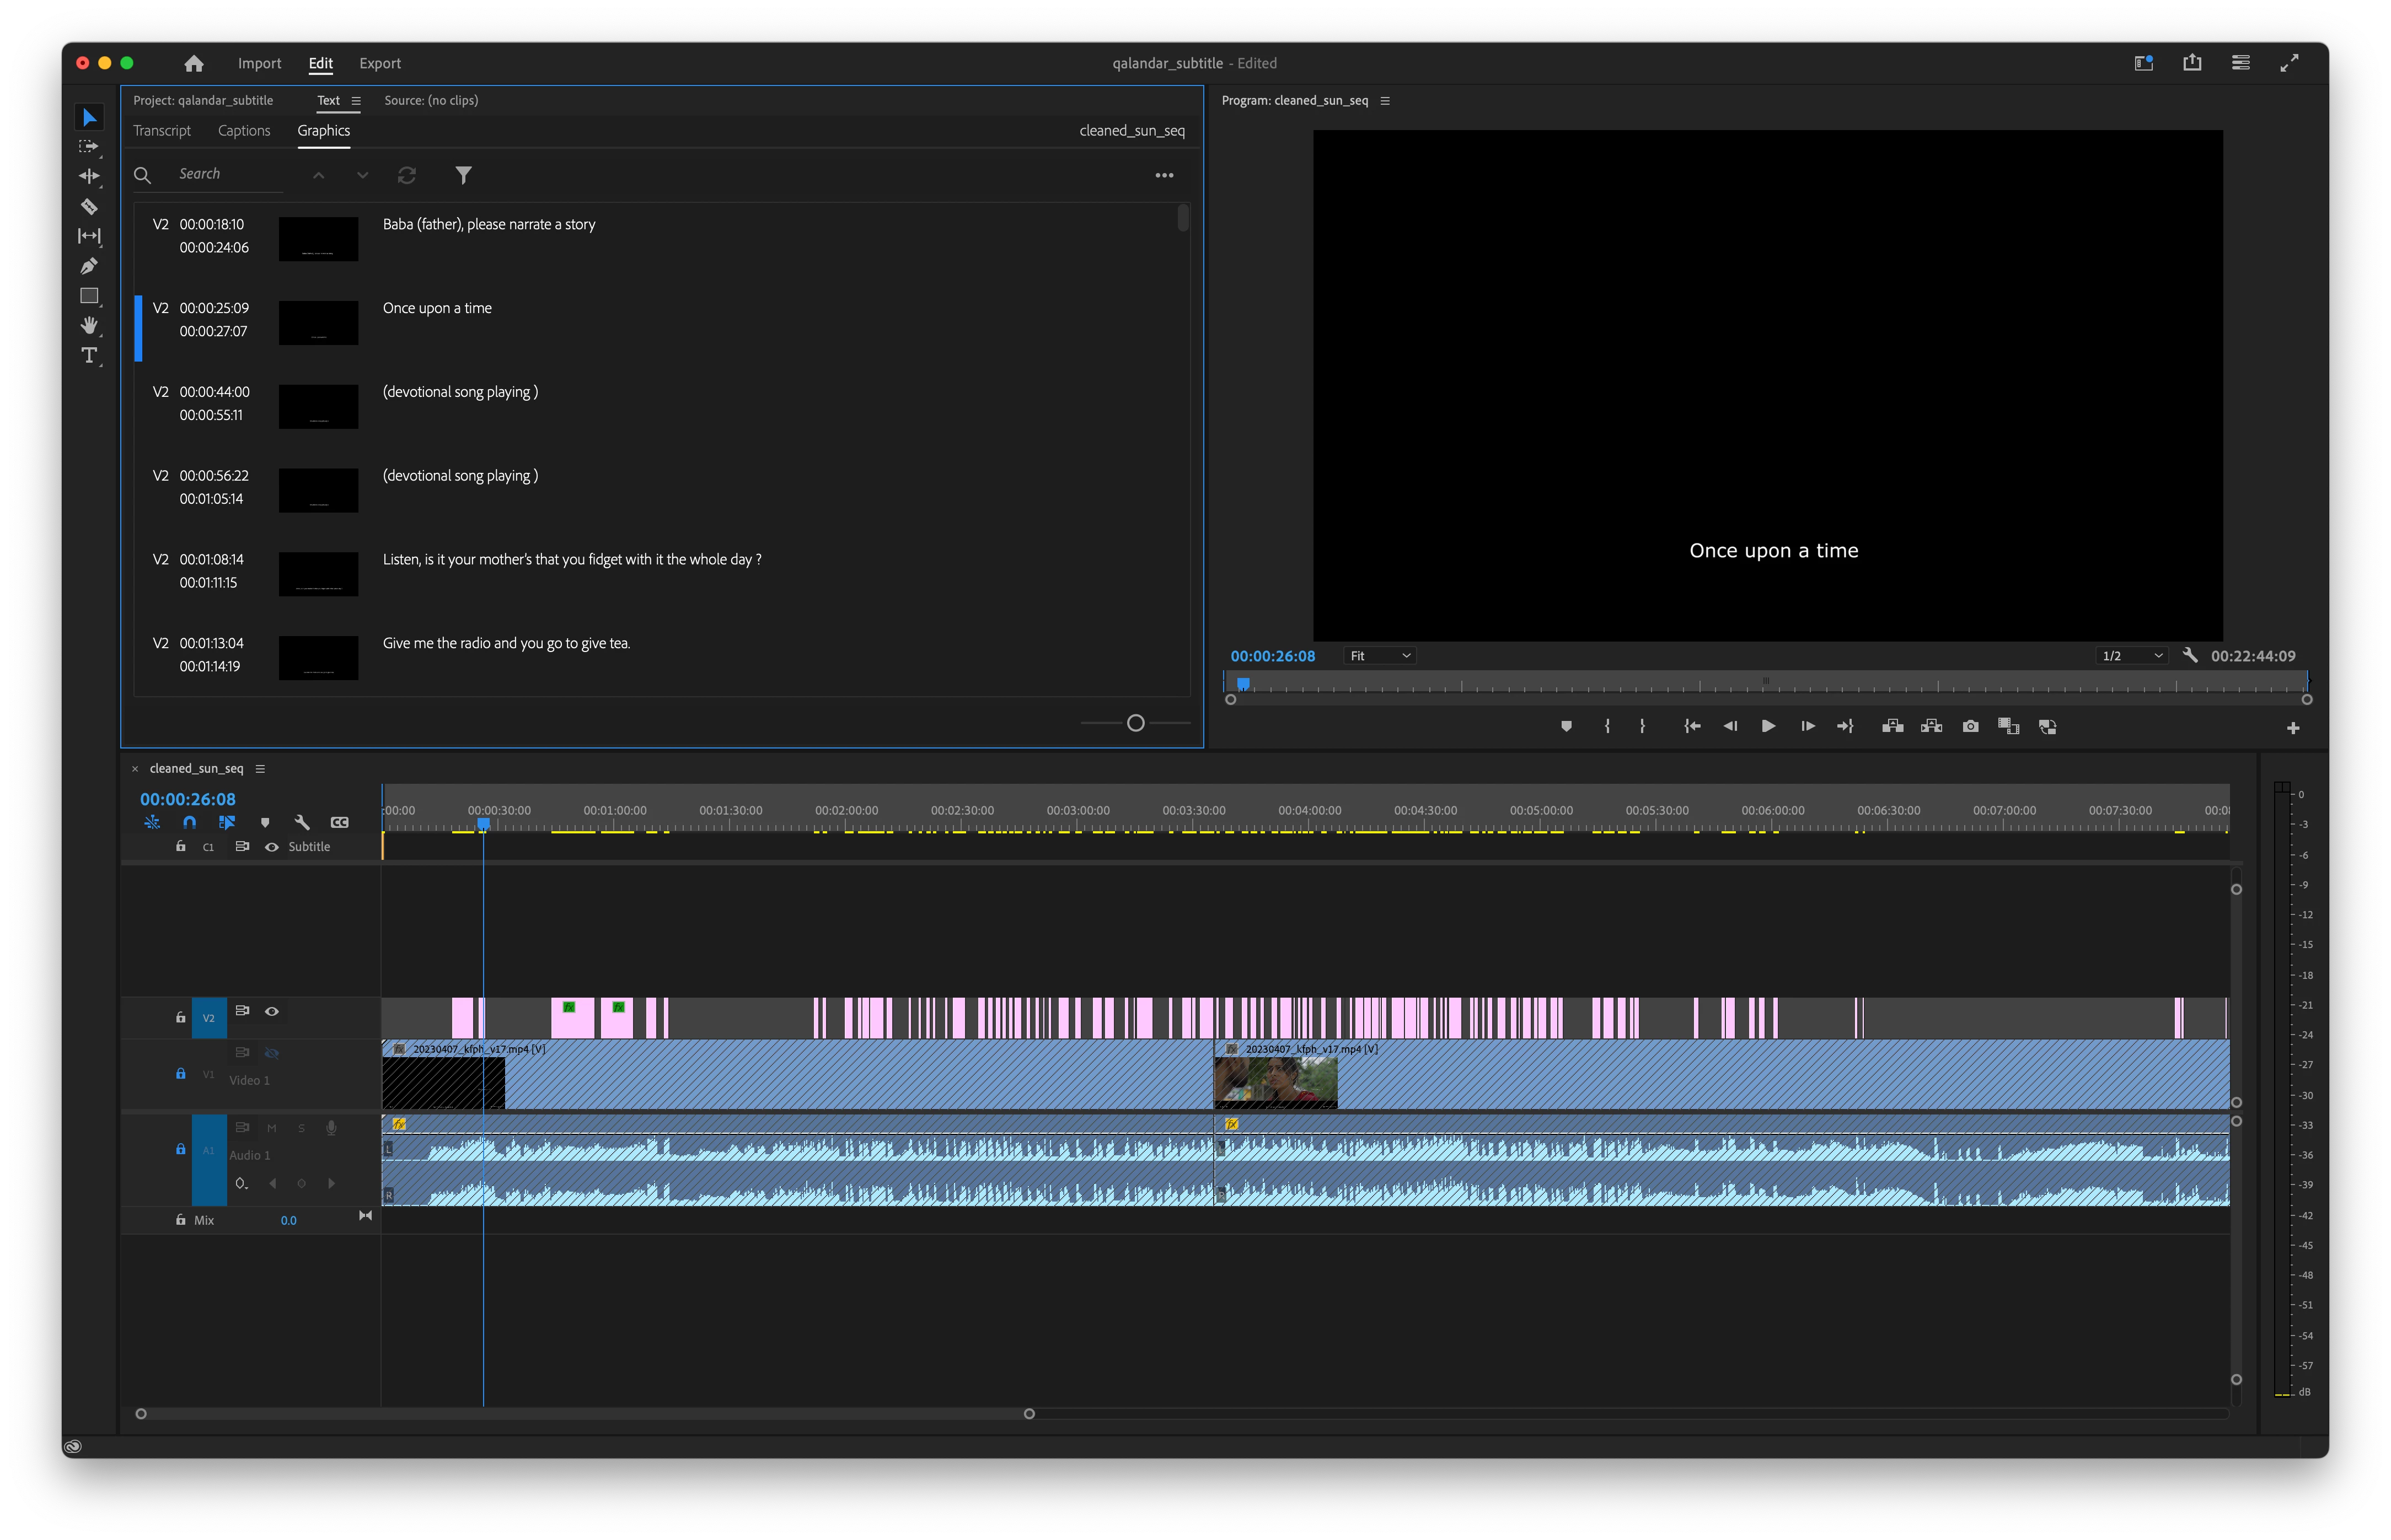Image resolution: width=2391 pixels, height=1540 pixels.
Task: Open Timeline display settings wrench
Action: click(301, 822)
